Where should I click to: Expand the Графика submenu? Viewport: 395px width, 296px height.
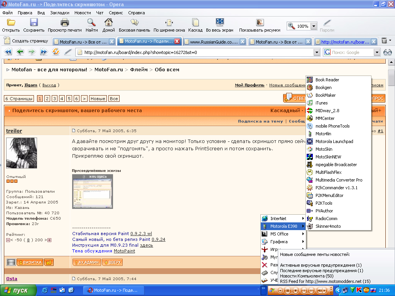point(283,242)
